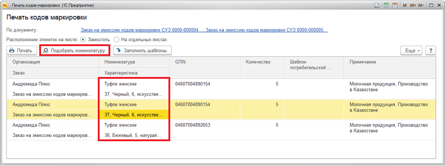Click the Примечание column header

pyautogui.click(x=390, y=67)
